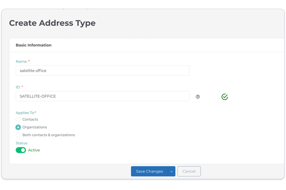
Task: Click the Contacts option label text
Action: coord(30,120)
